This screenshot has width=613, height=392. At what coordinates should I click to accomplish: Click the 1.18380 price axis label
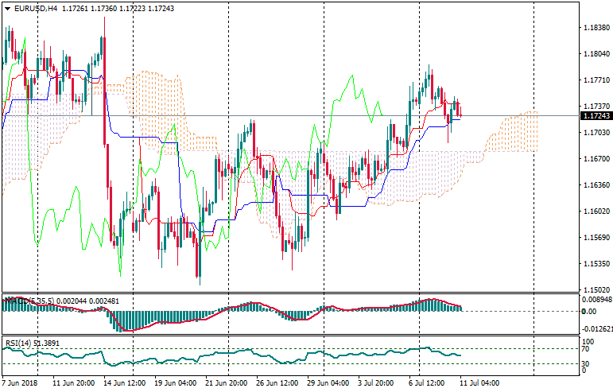[x=595, y=28]
